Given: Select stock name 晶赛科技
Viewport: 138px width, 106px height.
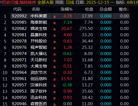Looking at the screenshot, I should [x=39, y=35].
